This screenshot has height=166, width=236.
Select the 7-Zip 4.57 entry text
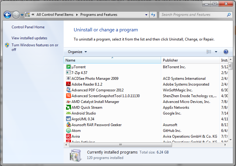[79, 73]
